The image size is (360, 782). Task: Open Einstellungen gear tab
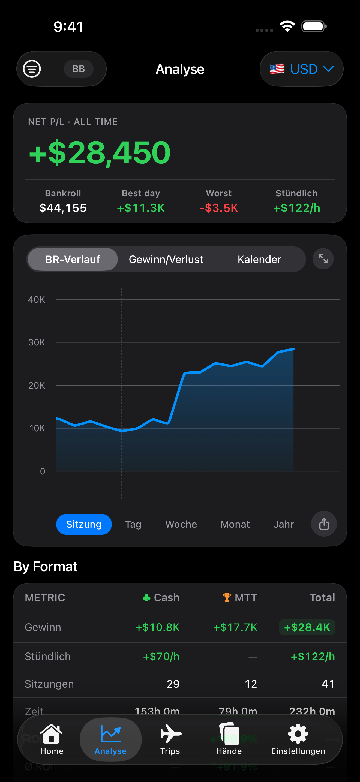[x=298, y=740]
